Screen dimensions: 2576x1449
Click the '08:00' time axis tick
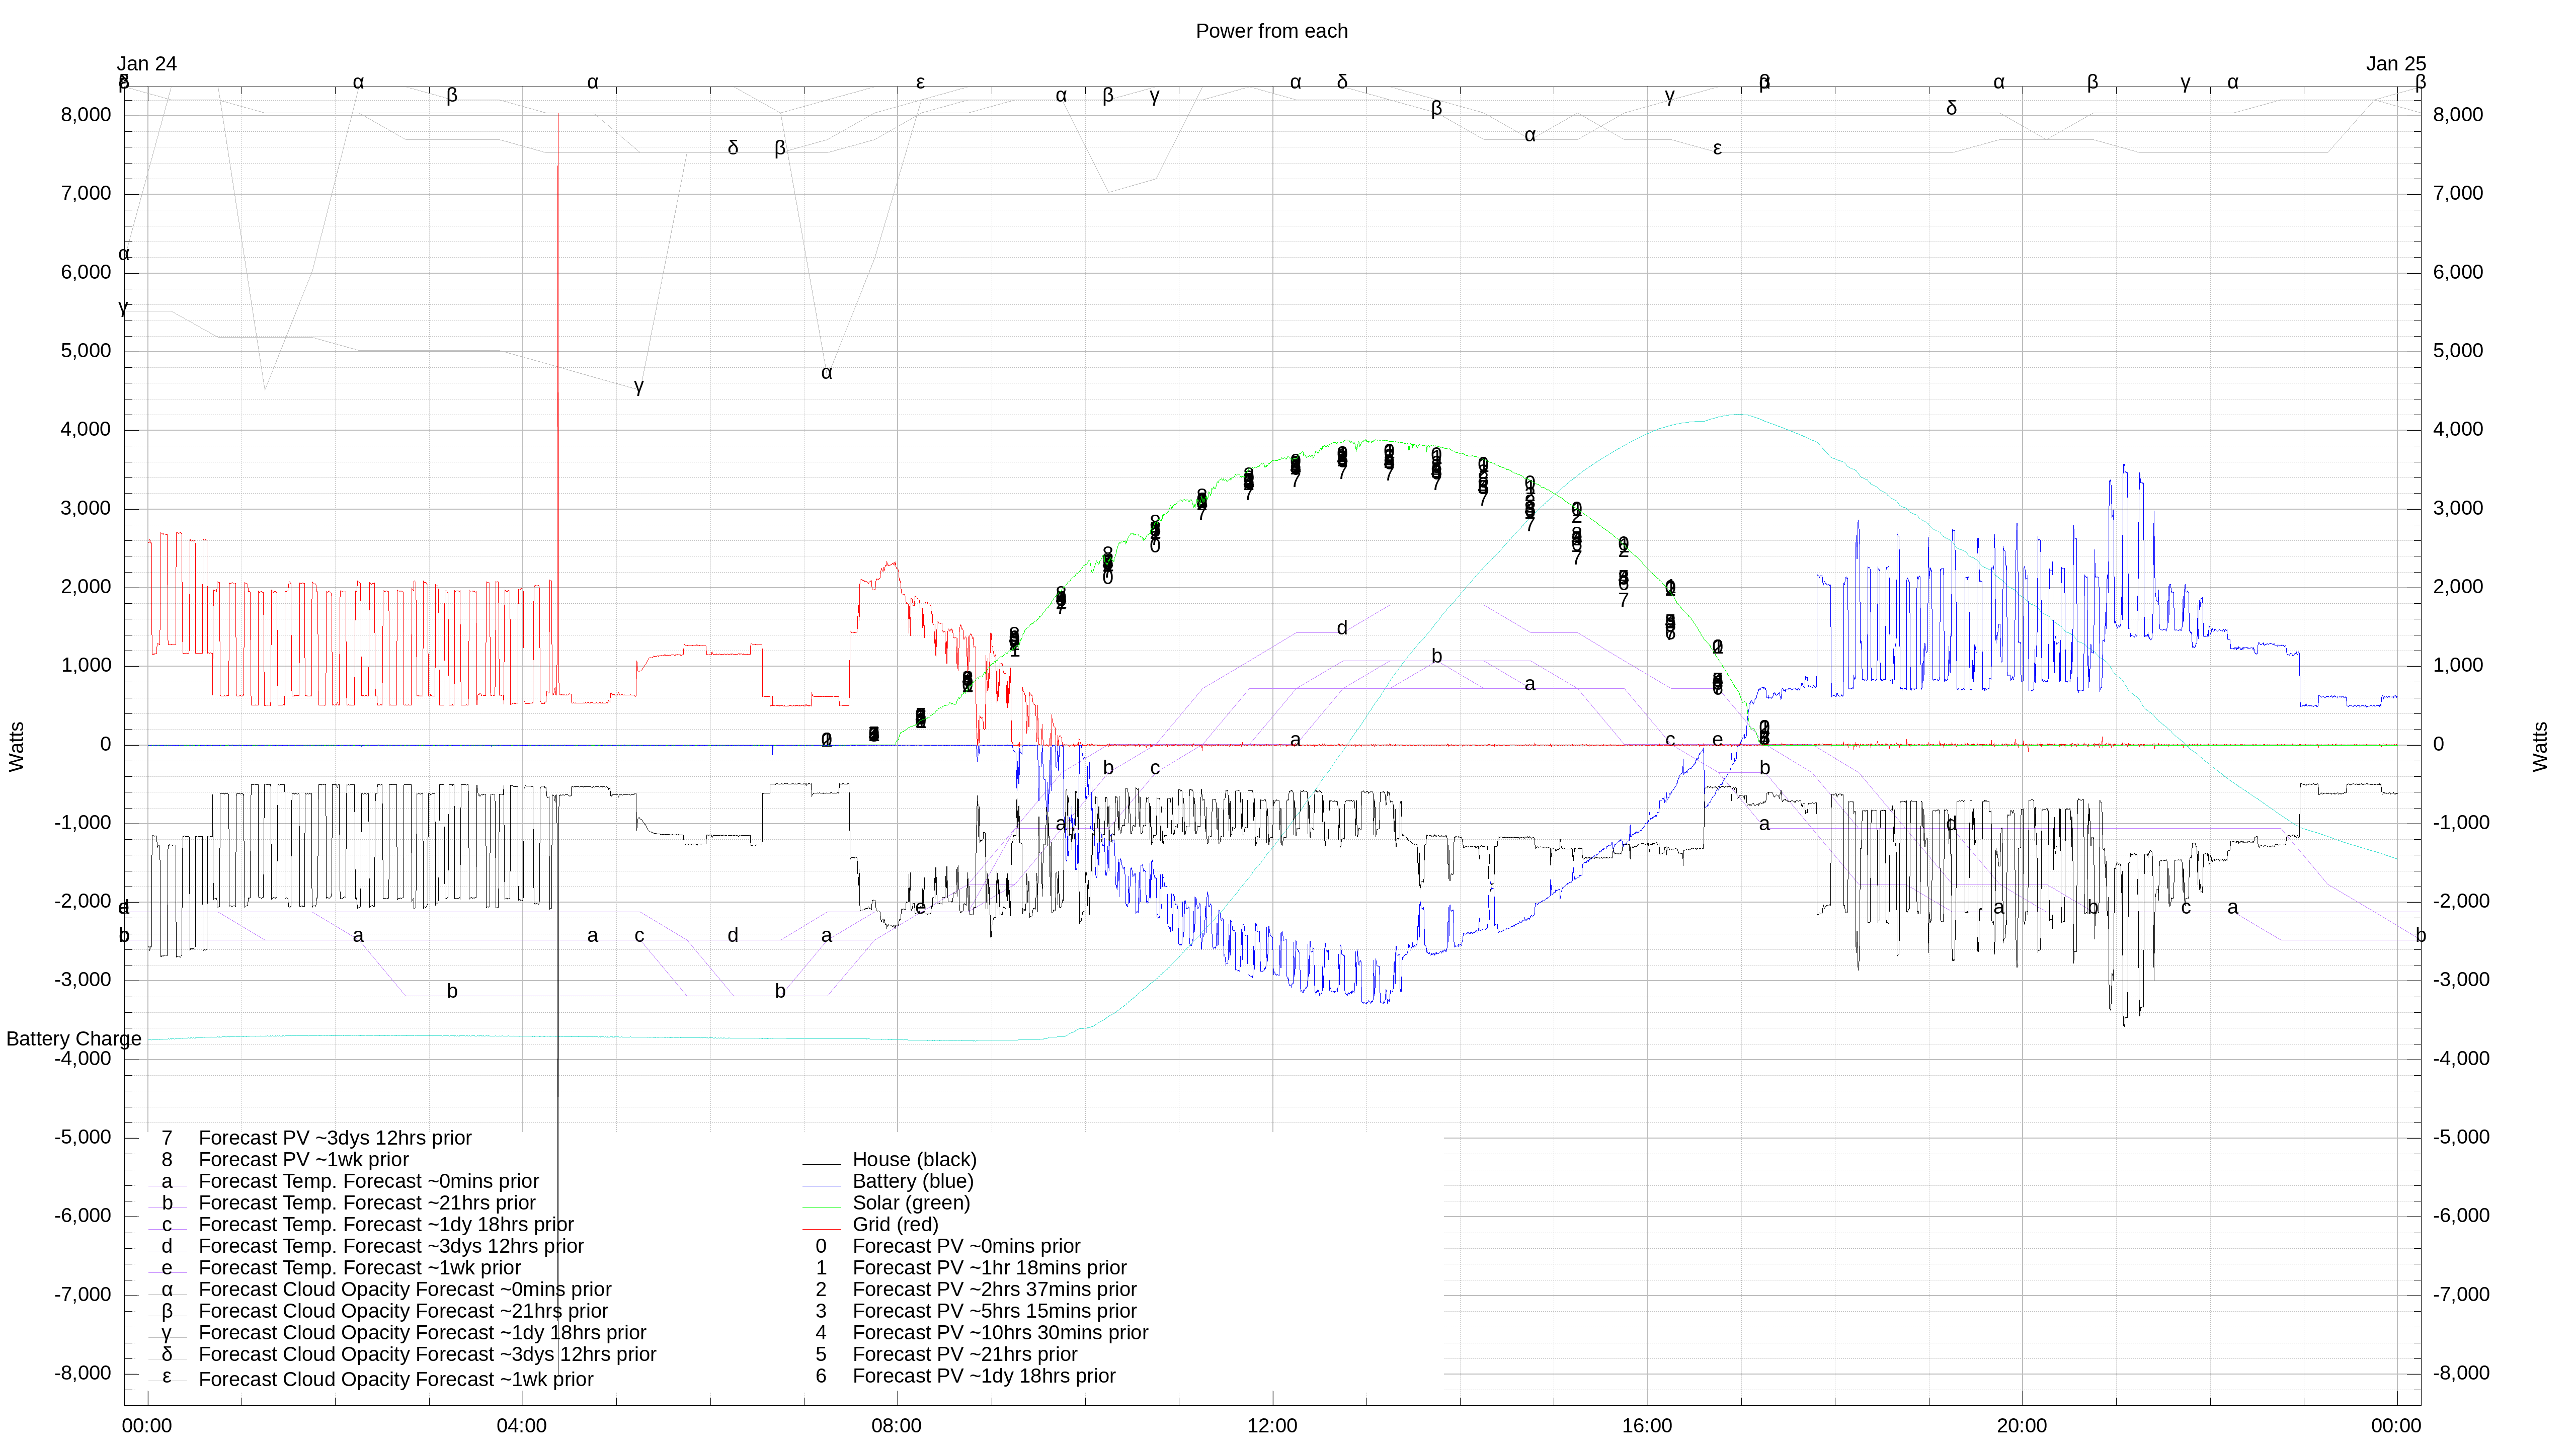[896, 1427]
